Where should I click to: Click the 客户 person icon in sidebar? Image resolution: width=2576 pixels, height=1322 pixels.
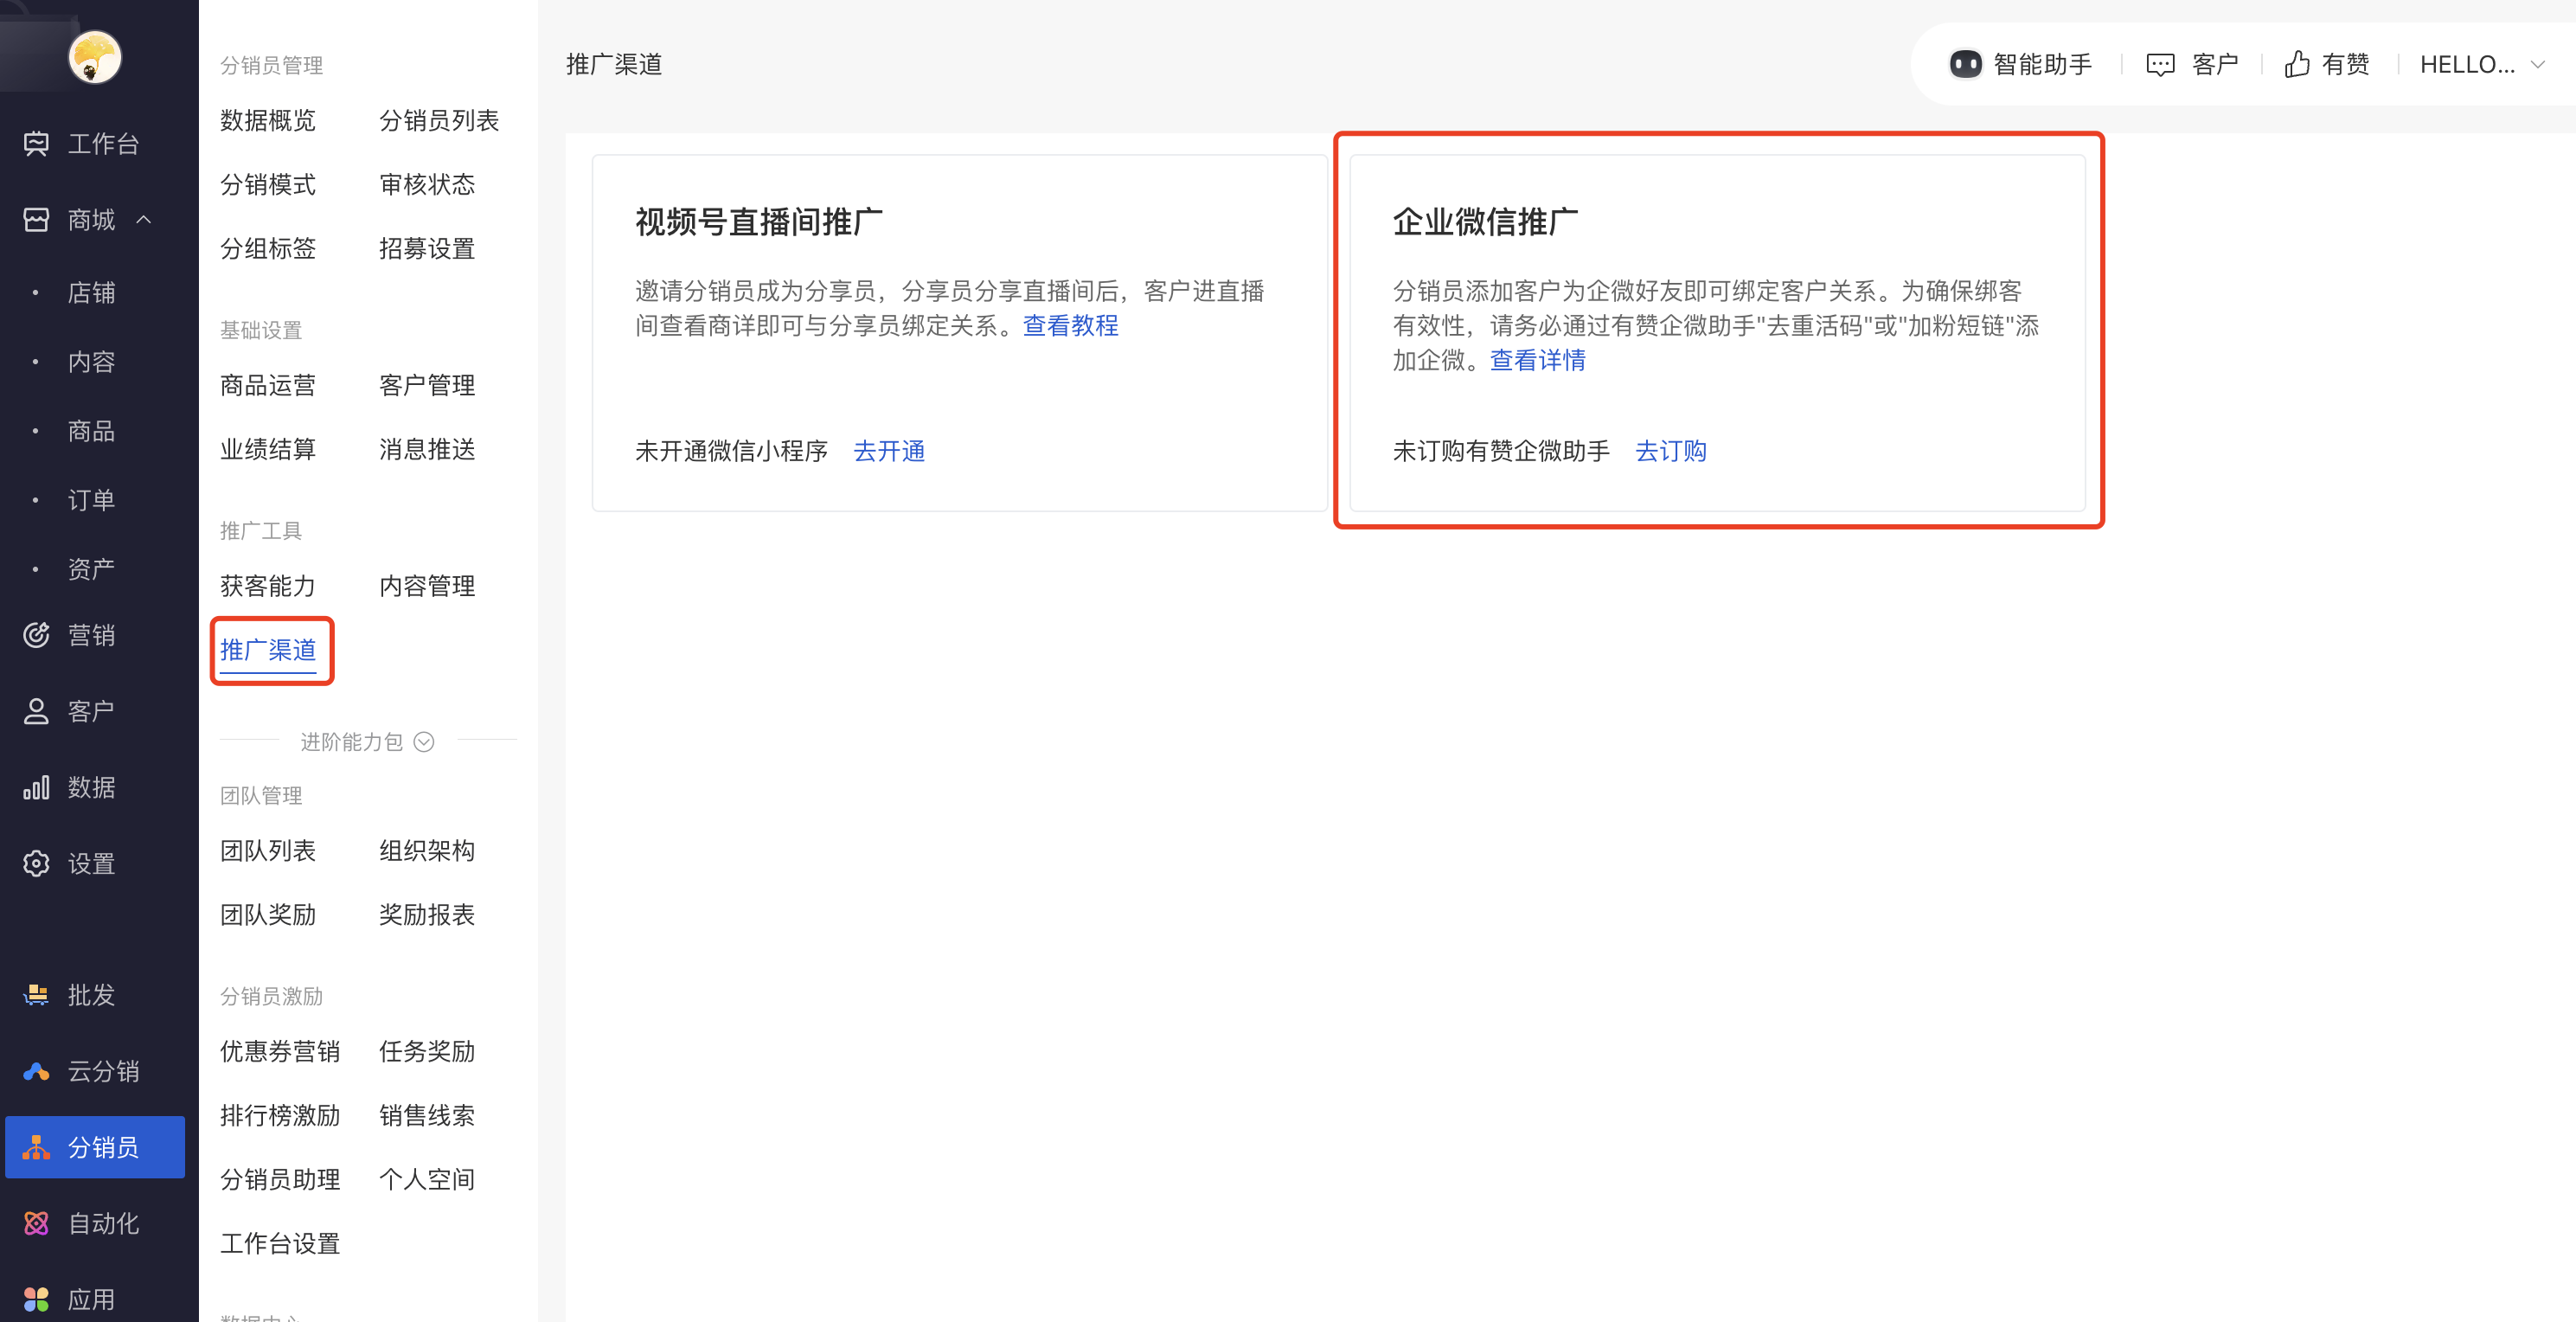tap(36, 711)
